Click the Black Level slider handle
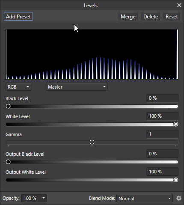The width and height of the screenshot is (184, 205). coord(8,106)
